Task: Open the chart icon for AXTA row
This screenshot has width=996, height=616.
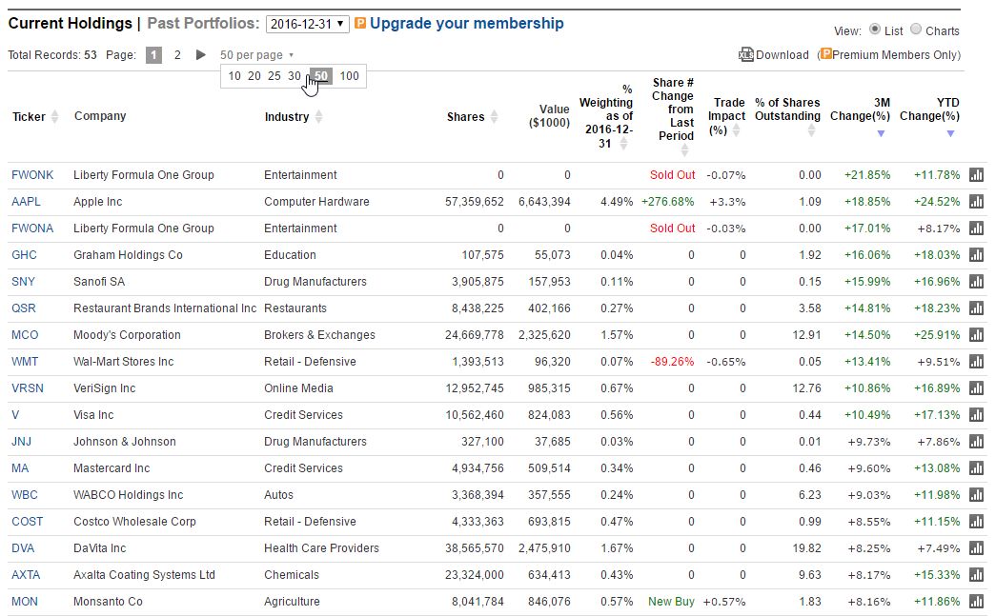Action: click(x=976, y=575)
